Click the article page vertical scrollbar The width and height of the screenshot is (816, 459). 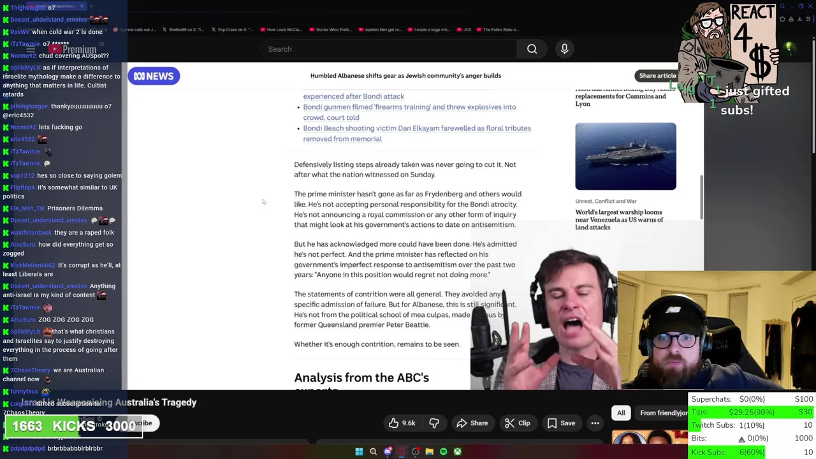(701, 198)
